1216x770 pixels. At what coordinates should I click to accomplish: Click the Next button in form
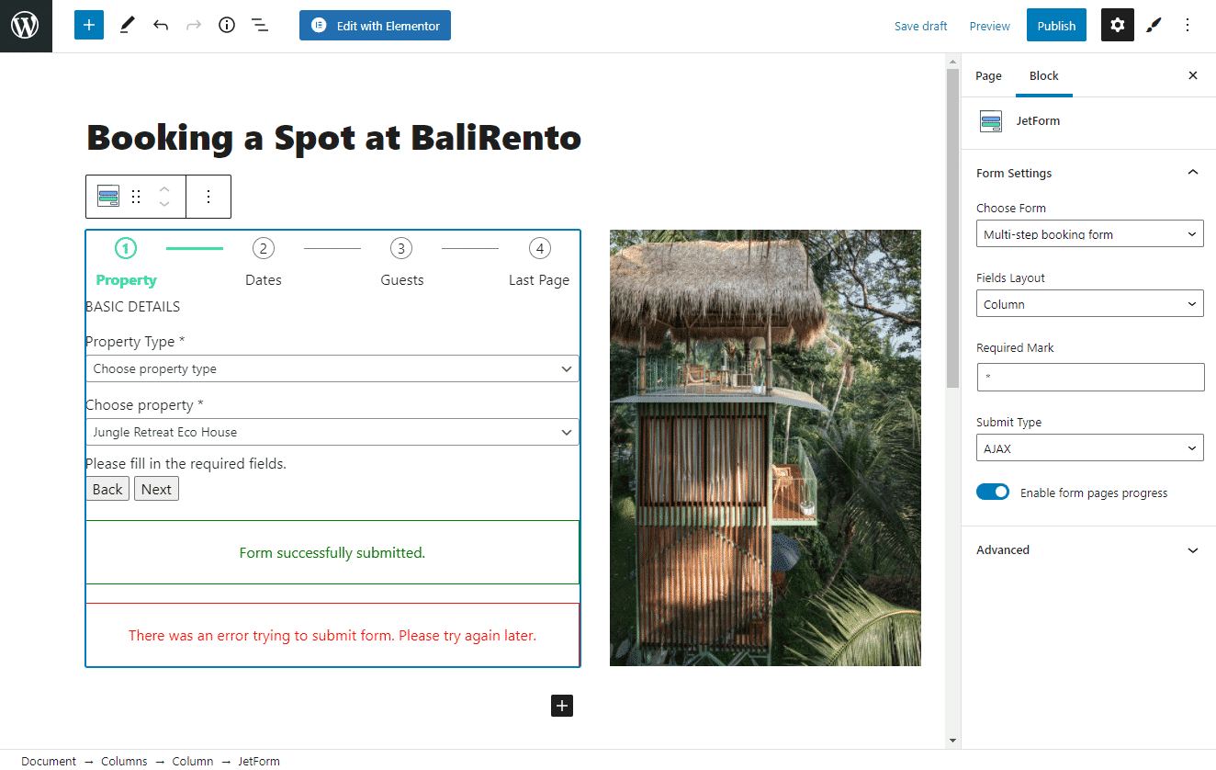[156, 489]
